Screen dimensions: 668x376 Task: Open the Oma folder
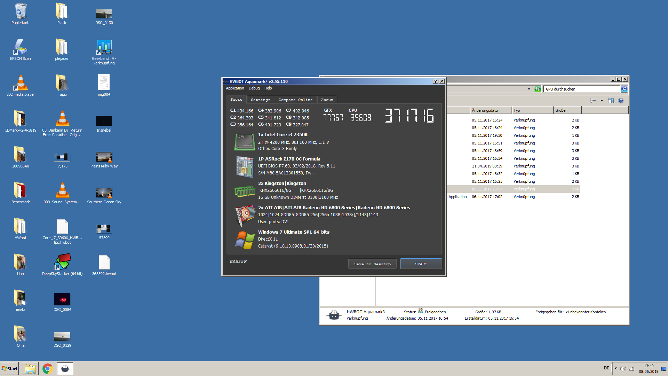click(21, 337)
